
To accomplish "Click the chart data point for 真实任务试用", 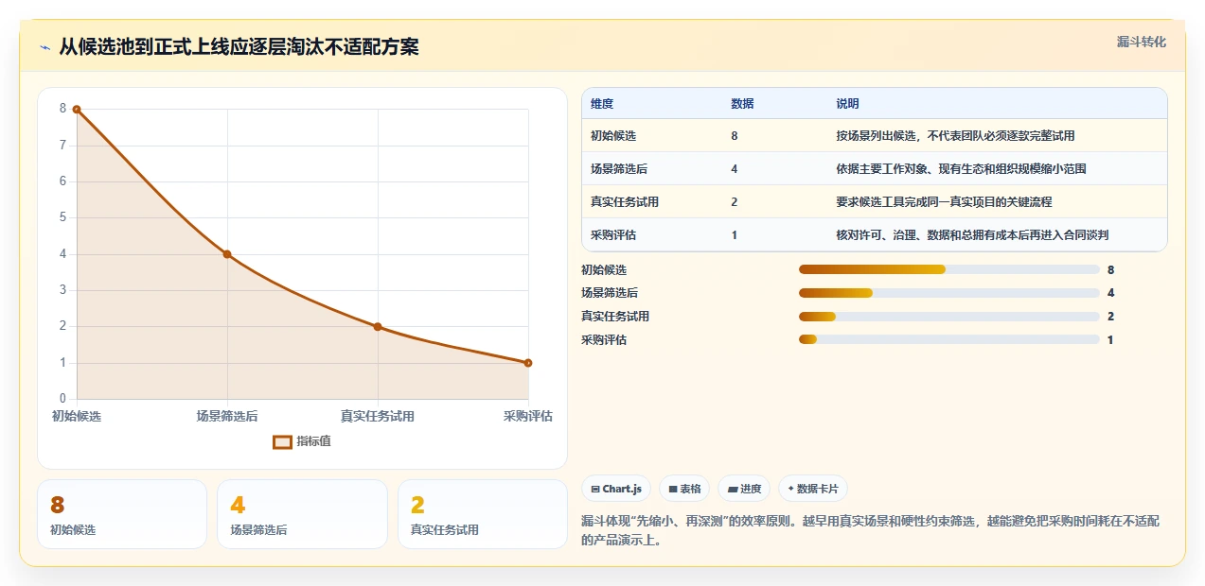I will [x=378, y=327].
